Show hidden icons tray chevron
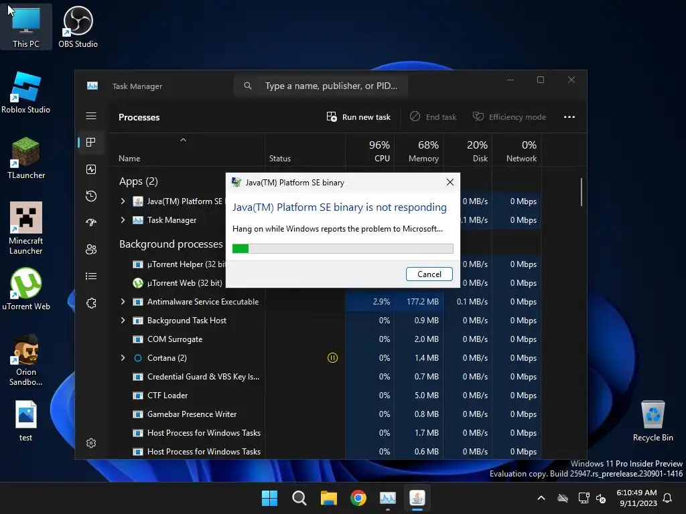 click(541, 498)
